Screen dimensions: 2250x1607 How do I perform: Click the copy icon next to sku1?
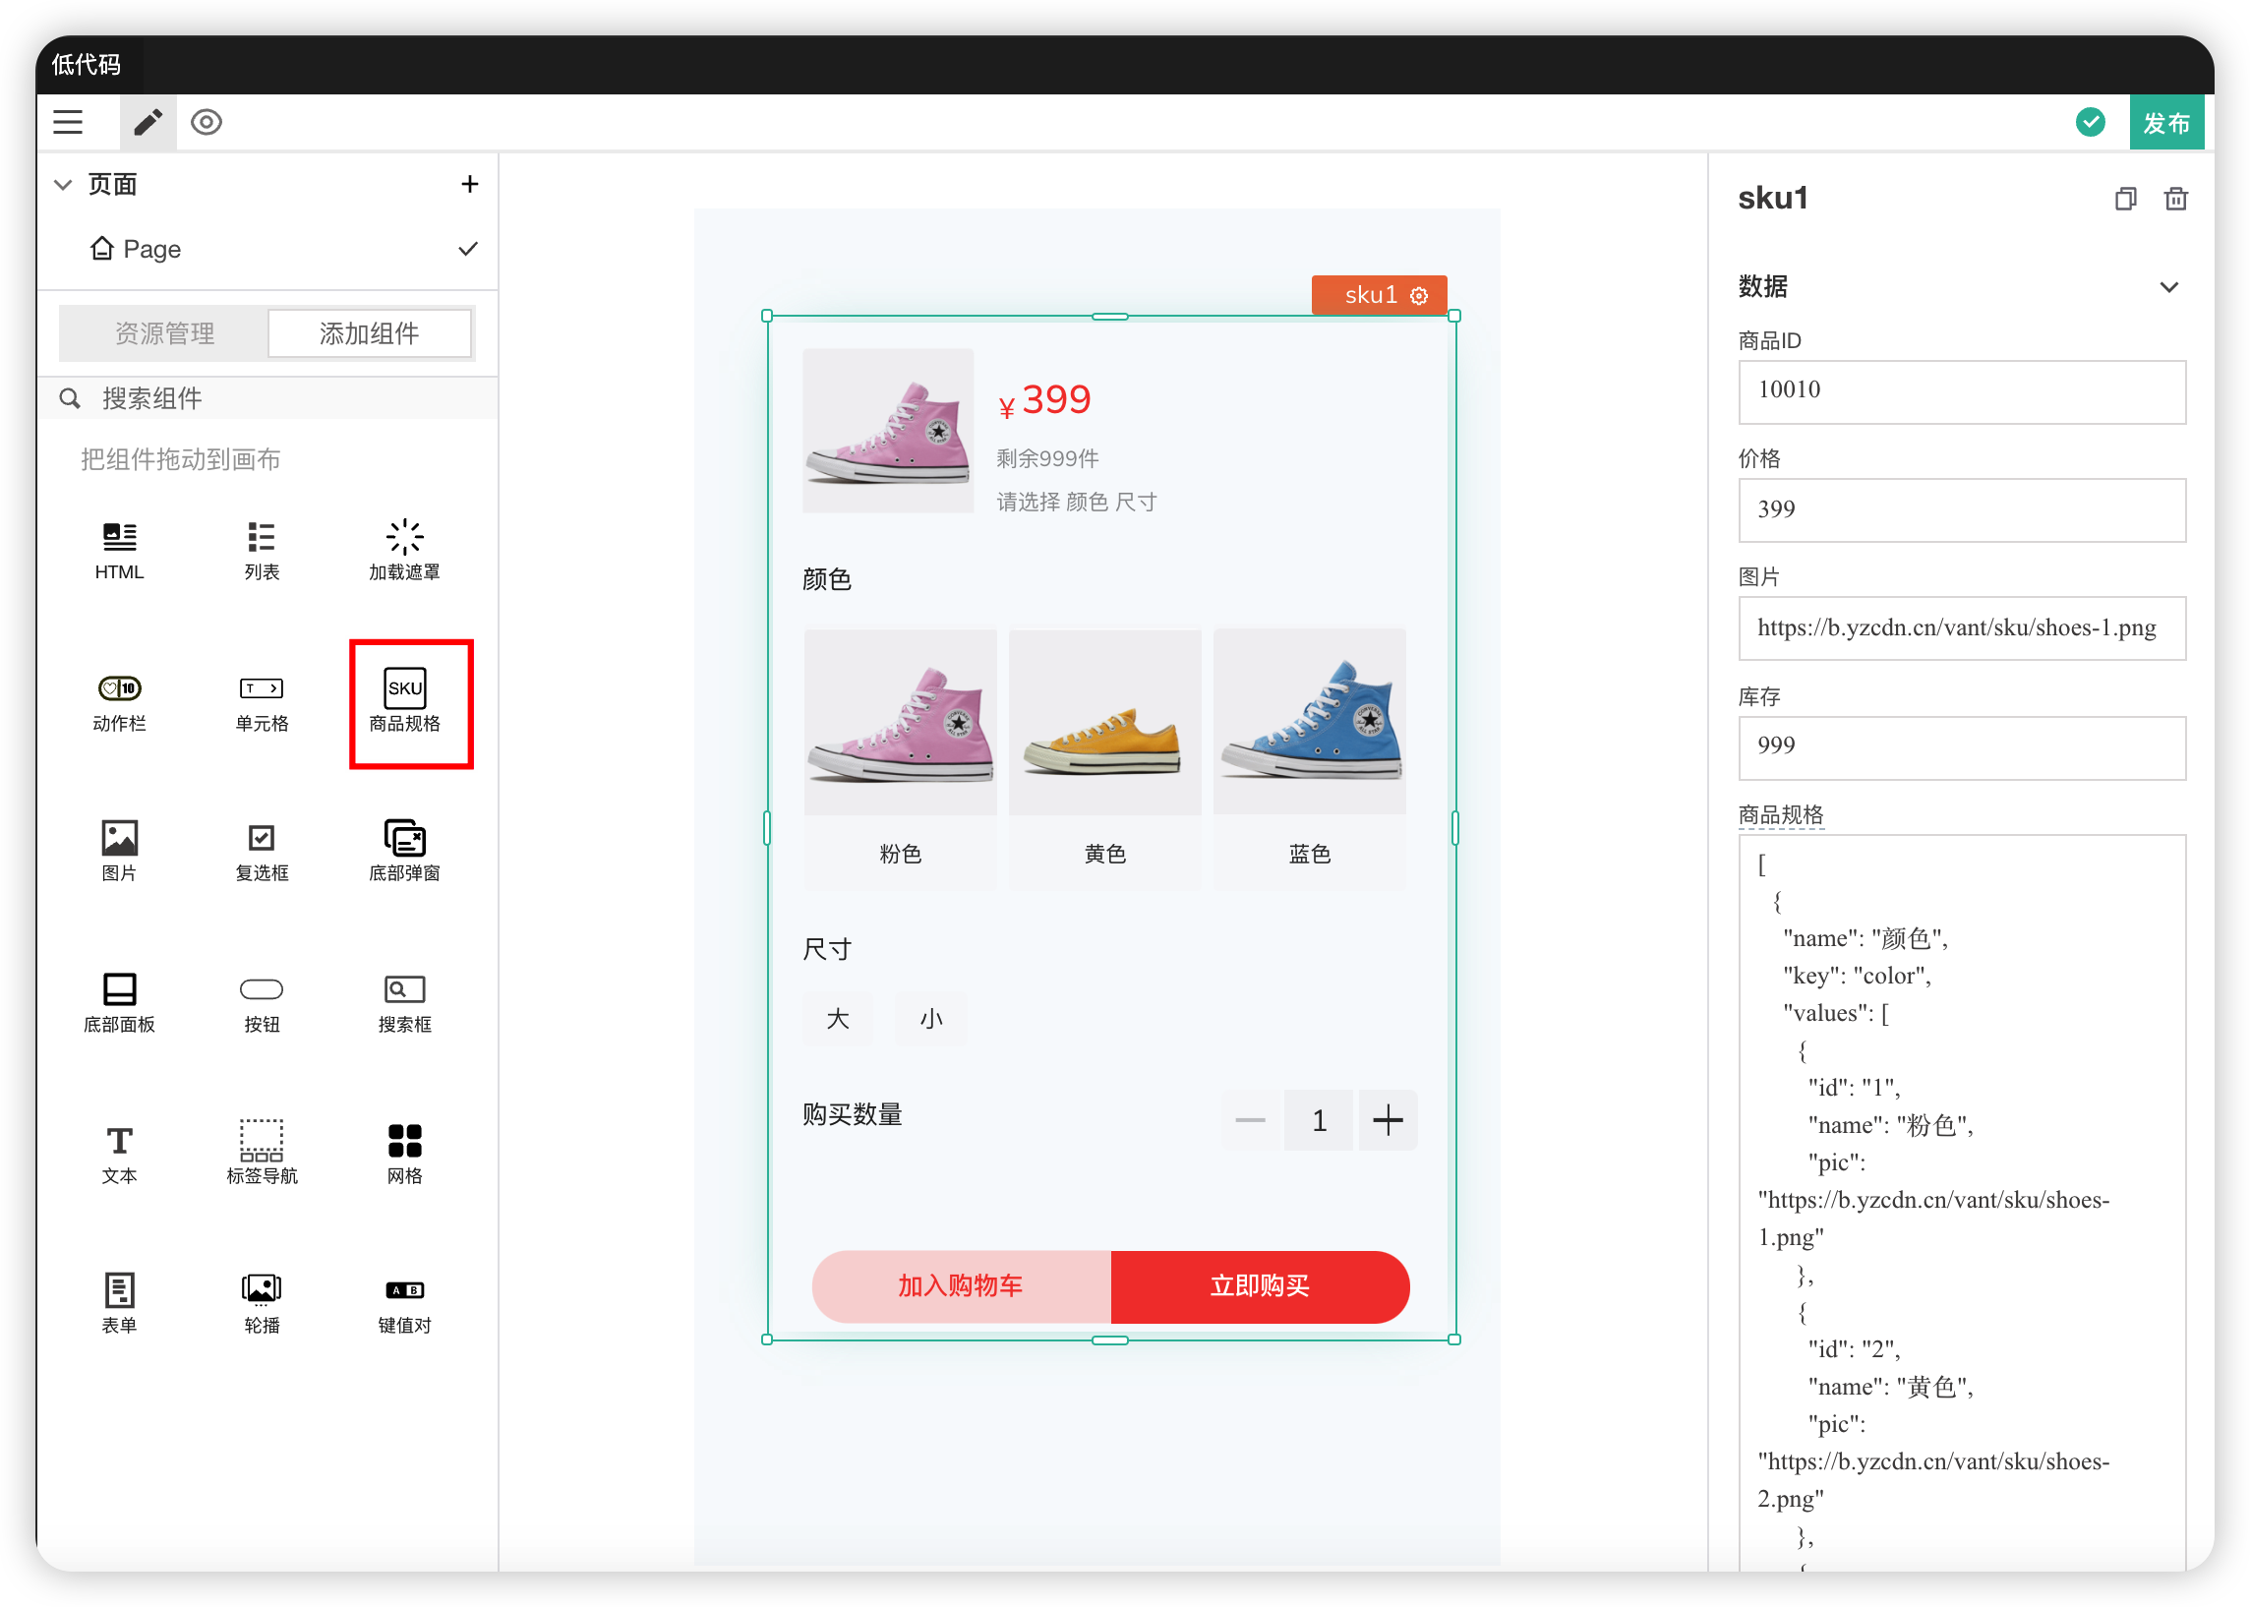2125,199
